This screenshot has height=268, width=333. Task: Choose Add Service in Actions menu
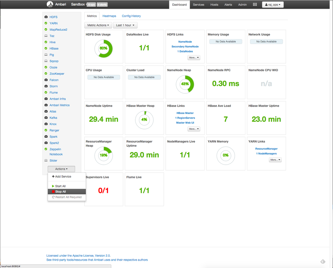62,177
